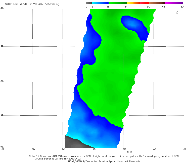This screenshot has width=186, height=163.
Task: Click the magenta-purple segment of the color bar
Action: (174, 3)
